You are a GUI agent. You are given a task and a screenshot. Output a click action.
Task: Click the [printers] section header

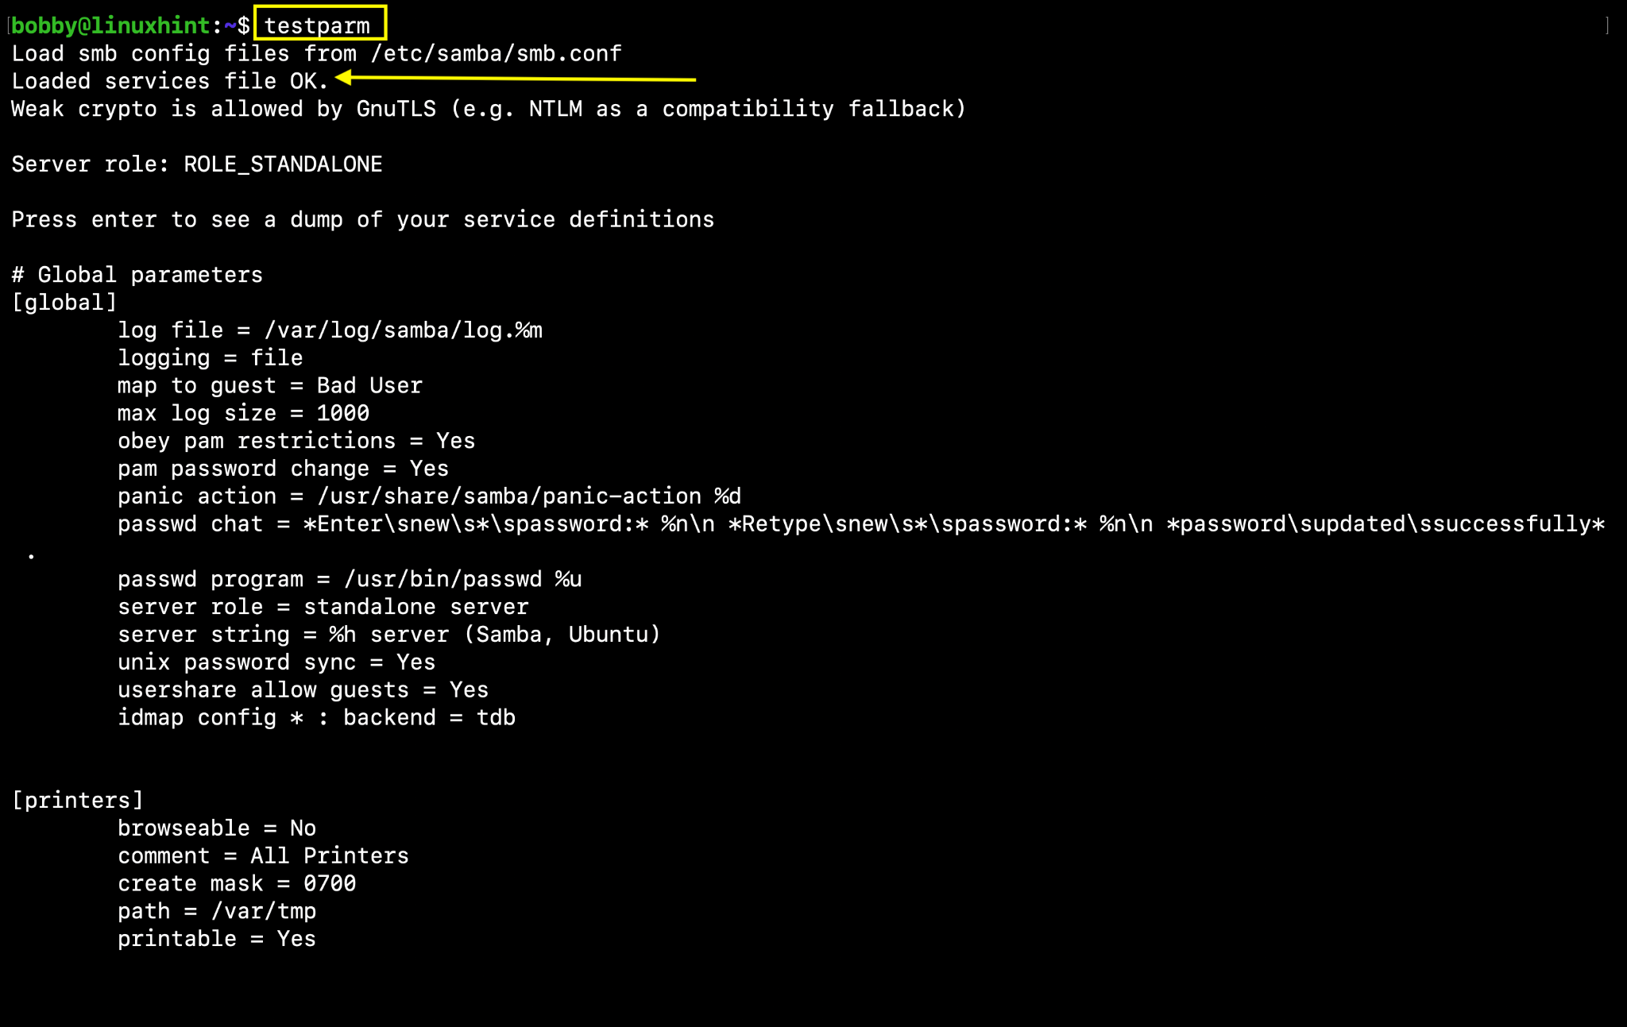pos(78,800)
